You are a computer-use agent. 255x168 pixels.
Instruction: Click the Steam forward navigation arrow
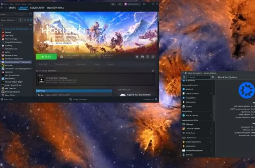pyautogui.click(x=6, y=8)
